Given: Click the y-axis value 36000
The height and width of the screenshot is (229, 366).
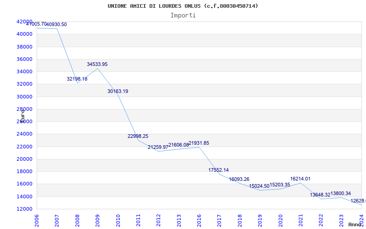Looking at the screenshot, I should (24, 59).
